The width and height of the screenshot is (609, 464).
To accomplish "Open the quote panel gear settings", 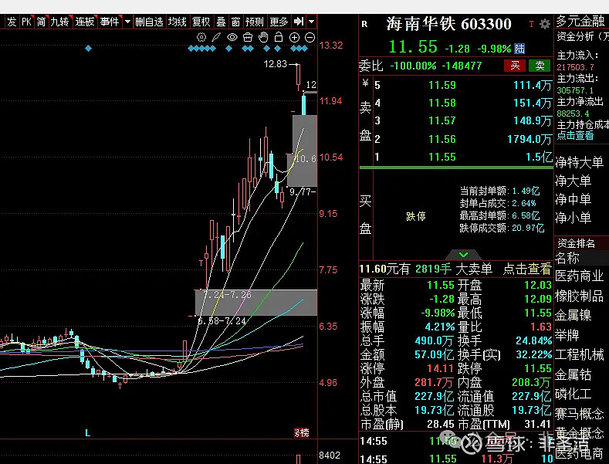I will [545, 24].
